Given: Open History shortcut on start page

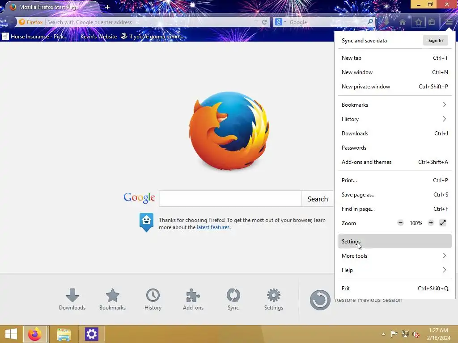Looking at the screenshot, I should pos(153,300).
